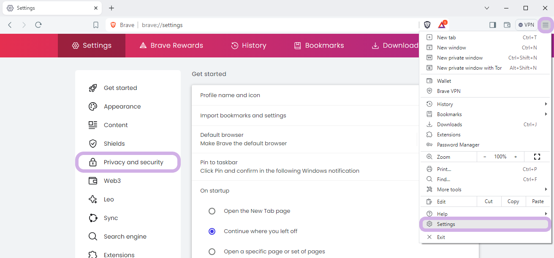This screenshot has width=554, height=258.
Task: Go back with the back arrow
Action: click(10, 25)
